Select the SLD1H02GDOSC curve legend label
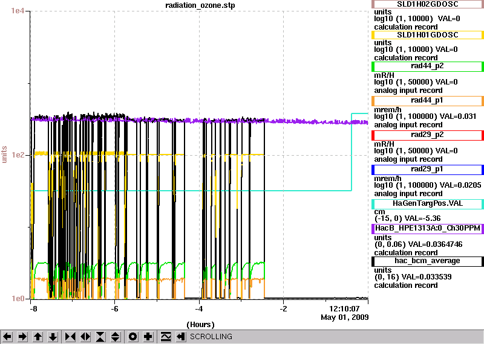Screen dimensions: 484x344 [x=428, y=4]
